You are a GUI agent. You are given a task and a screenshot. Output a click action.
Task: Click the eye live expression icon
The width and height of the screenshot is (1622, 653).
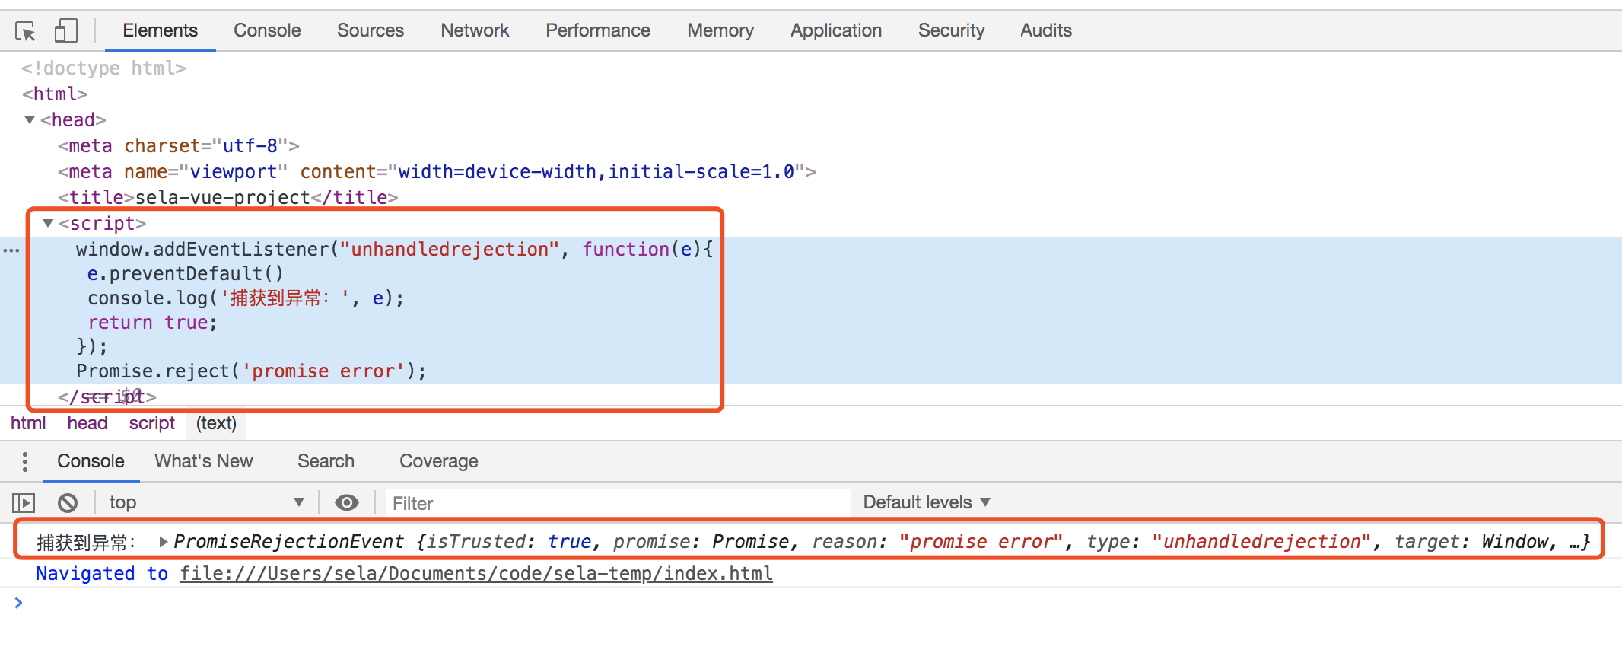(x=347, y=503)
